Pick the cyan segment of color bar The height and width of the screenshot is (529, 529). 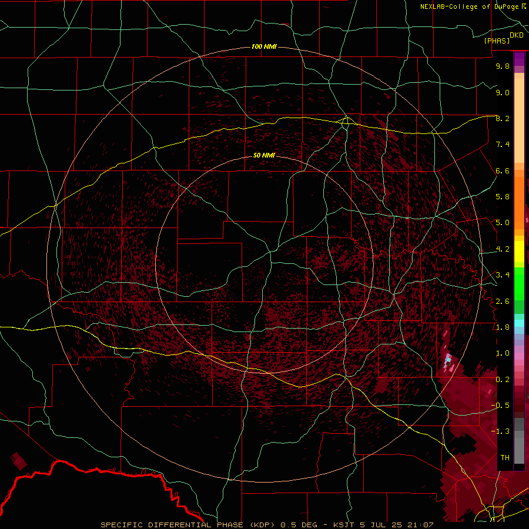coord(519,323)
